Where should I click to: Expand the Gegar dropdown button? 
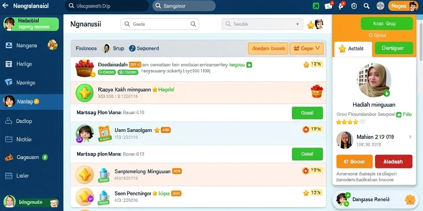(307, 49)
